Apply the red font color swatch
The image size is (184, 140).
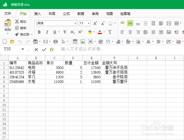click(x=100, y=32)
